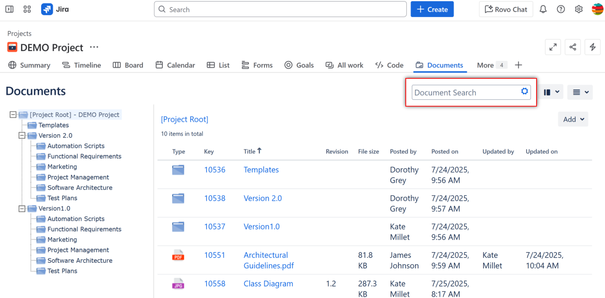This screenshot has width=605, height=298.
Task: Open Jira settings gear icon
Action: click(578, 9)
